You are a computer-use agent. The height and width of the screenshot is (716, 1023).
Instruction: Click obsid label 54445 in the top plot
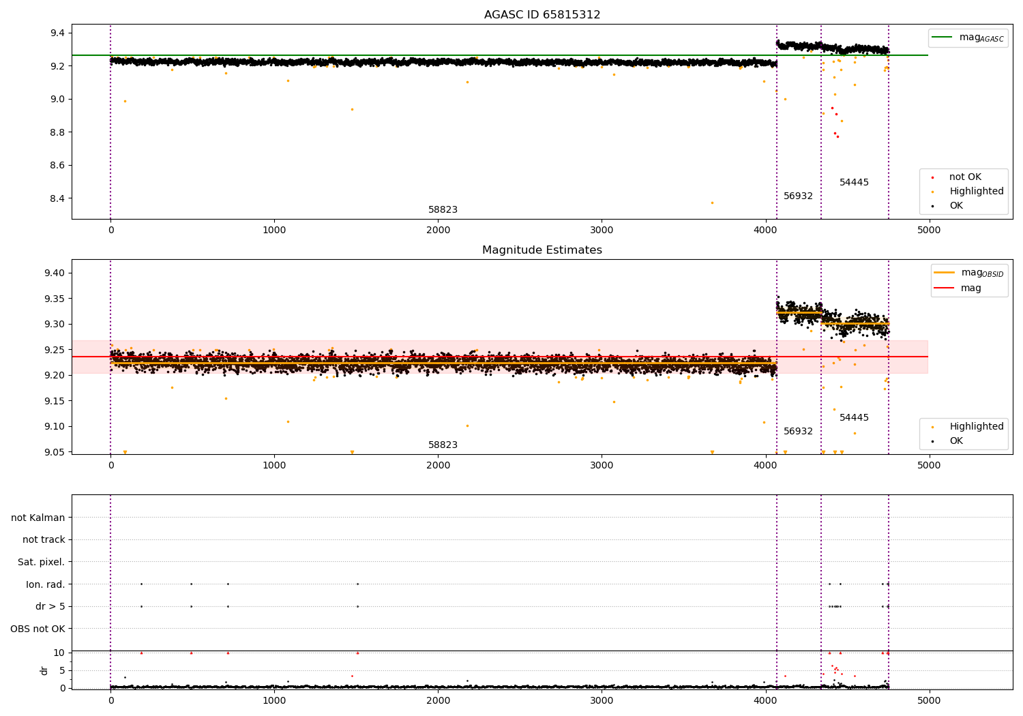pos(854,183)
